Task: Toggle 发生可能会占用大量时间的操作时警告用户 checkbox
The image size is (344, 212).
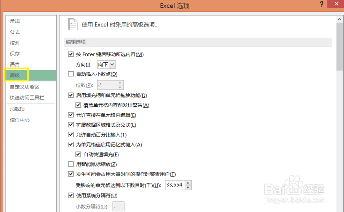Action: pos(71,174)
